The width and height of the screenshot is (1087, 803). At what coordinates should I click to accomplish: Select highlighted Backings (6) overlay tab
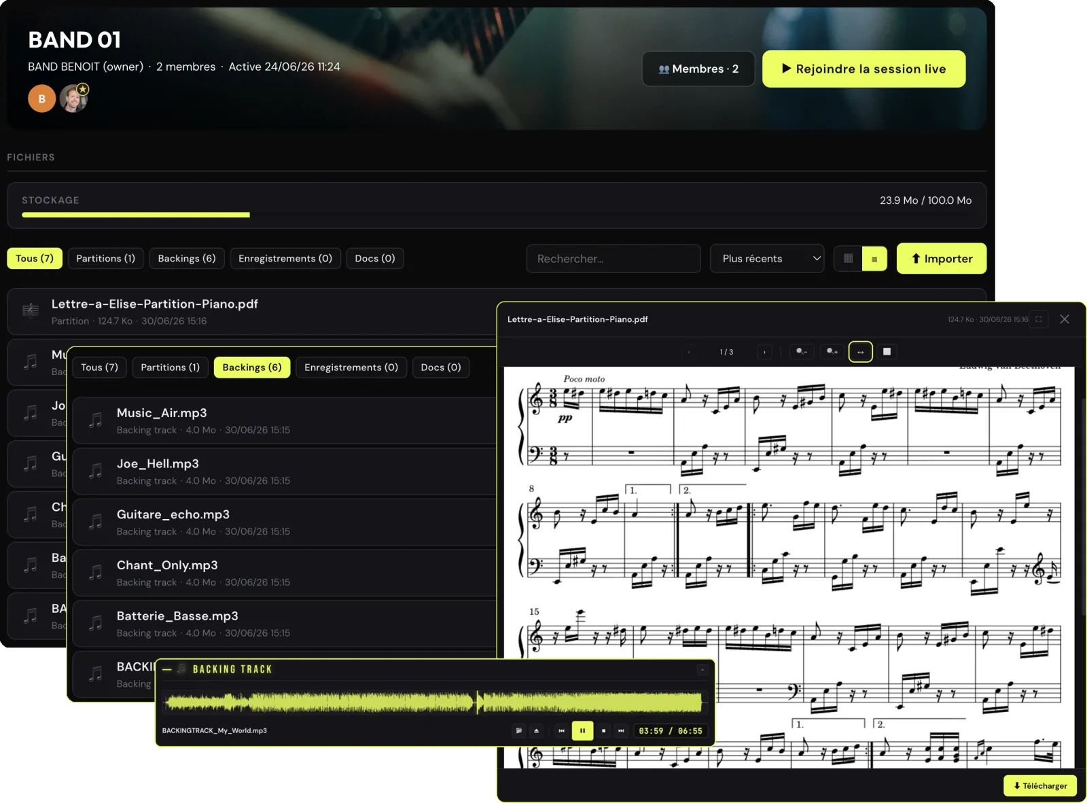pos(252,368)
